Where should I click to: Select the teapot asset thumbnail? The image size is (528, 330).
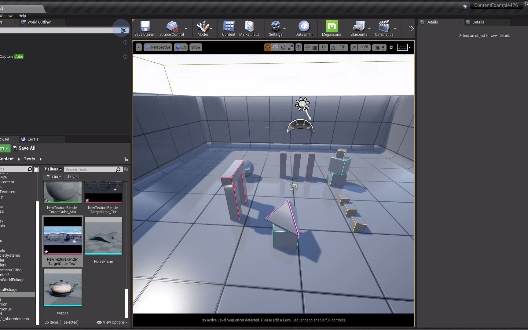62,287
